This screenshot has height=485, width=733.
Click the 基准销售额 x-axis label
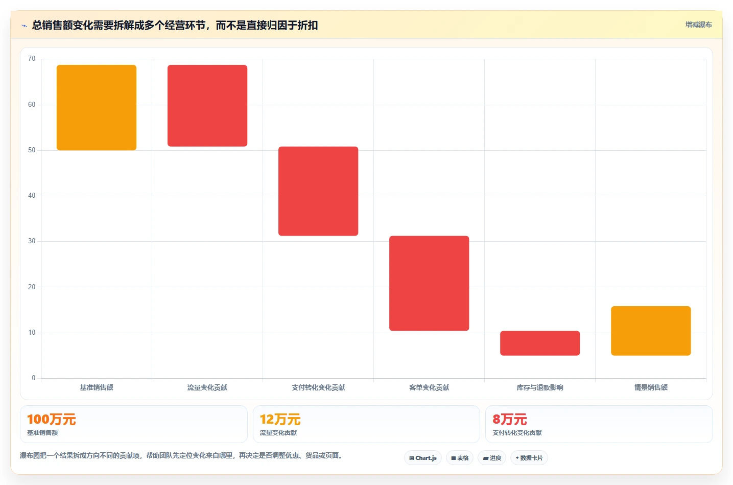(97, 387)
